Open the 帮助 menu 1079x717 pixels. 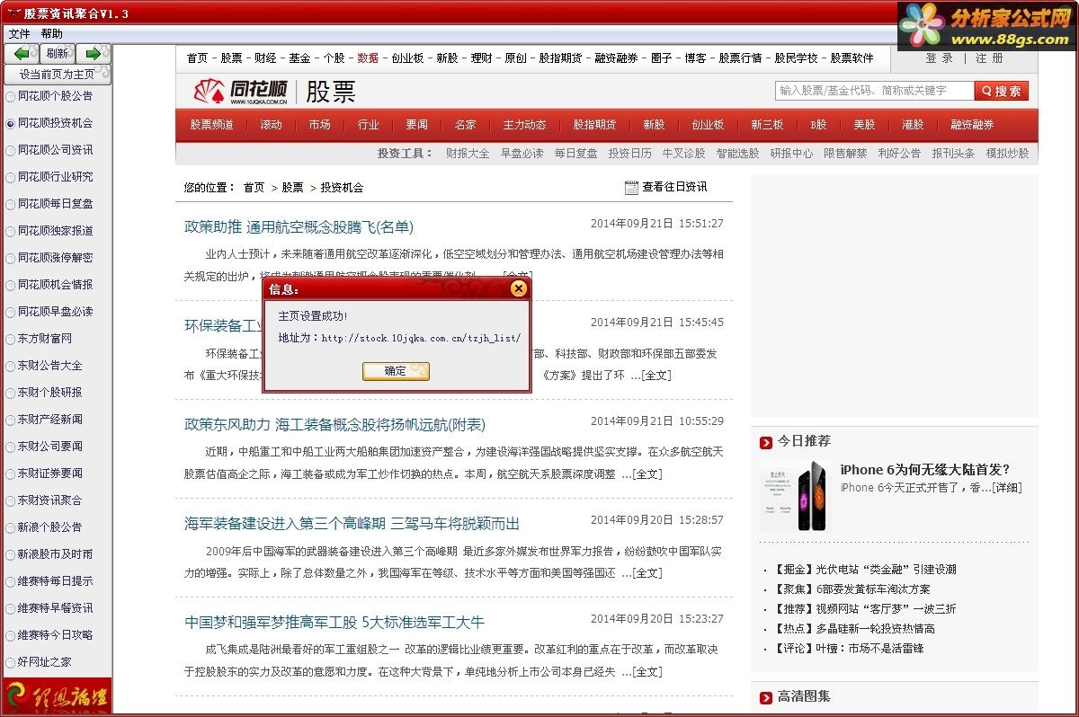51,34
